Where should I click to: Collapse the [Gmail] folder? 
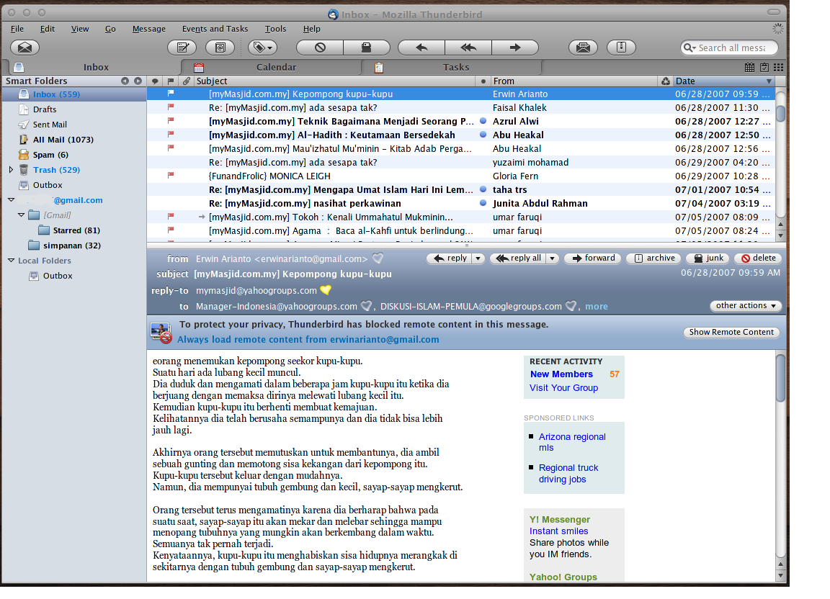(x=21, y=215)
